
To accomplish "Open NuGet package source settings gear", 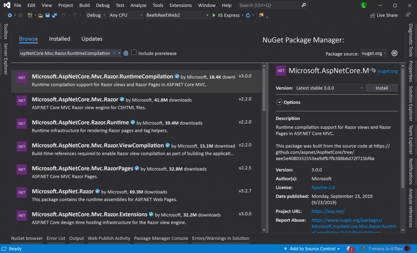I will [394, 53].
